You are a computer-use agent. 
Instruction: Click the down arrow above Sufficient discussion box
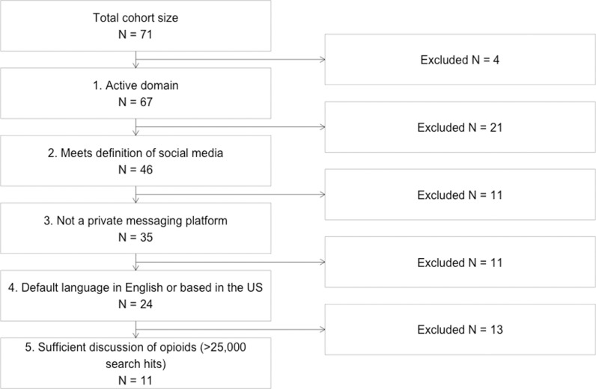136,329
